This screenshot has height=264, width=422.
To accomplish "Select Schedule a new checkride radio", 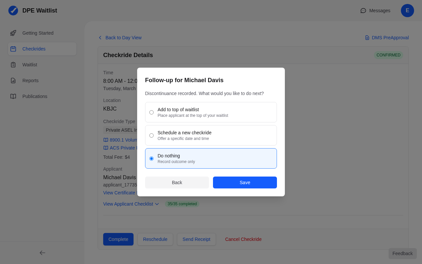I will [x=152, y=135].
